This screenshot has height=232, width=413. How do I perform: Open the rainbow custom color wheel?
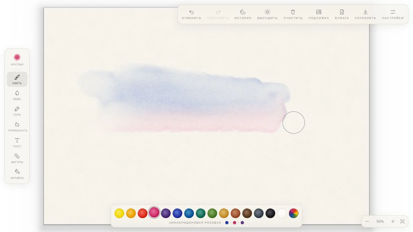(x=294, y=213)
